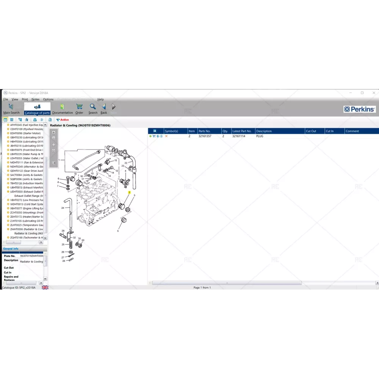
Task: Click the printer icon in the secondary toolbar
Action: (x=35, y=120)
